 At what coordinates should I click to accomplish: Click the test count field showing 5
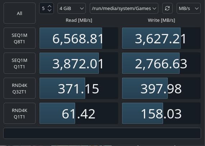pyautogui.click(x=46, y=8)
